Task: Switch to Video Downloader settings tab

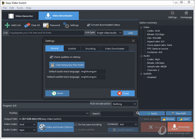Action: click(115, 49)
